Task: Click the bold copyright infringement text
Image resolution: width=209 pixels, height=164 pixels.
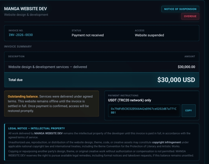Action: click(x=167, y=142)
